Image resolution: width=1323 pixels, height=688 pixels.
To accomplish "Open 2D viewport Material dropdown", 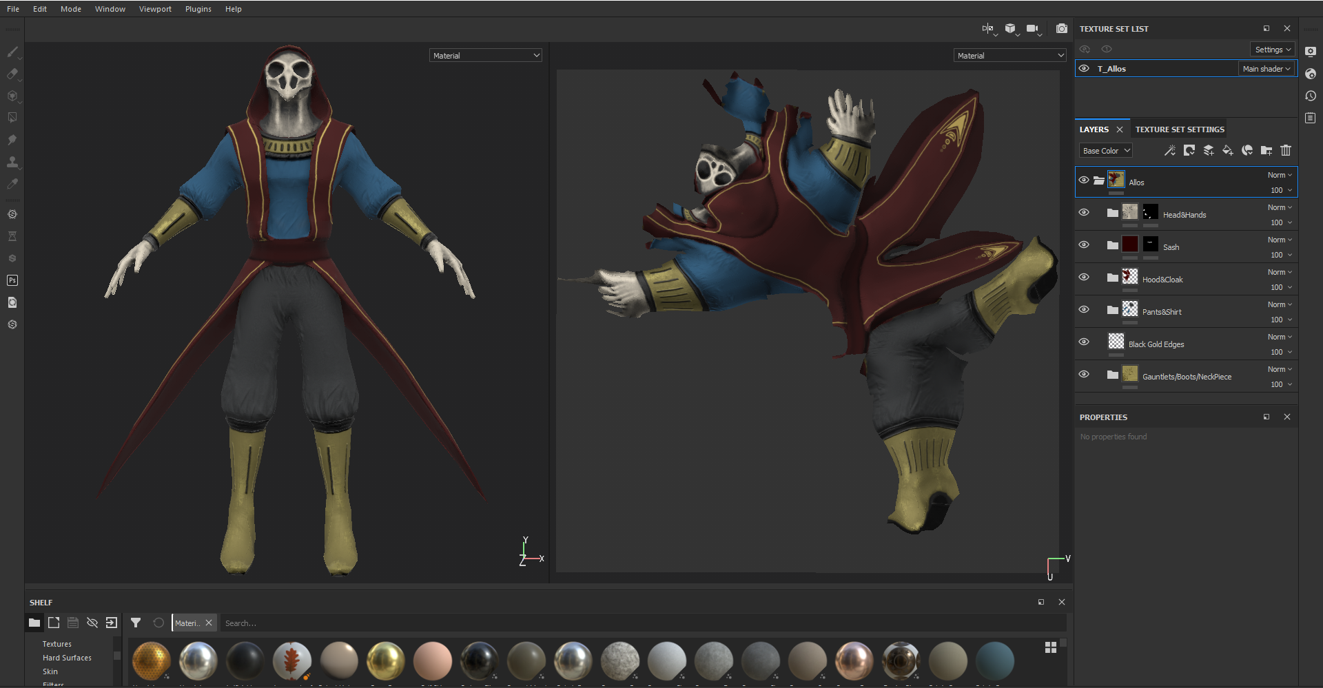I will (1010, 55).
